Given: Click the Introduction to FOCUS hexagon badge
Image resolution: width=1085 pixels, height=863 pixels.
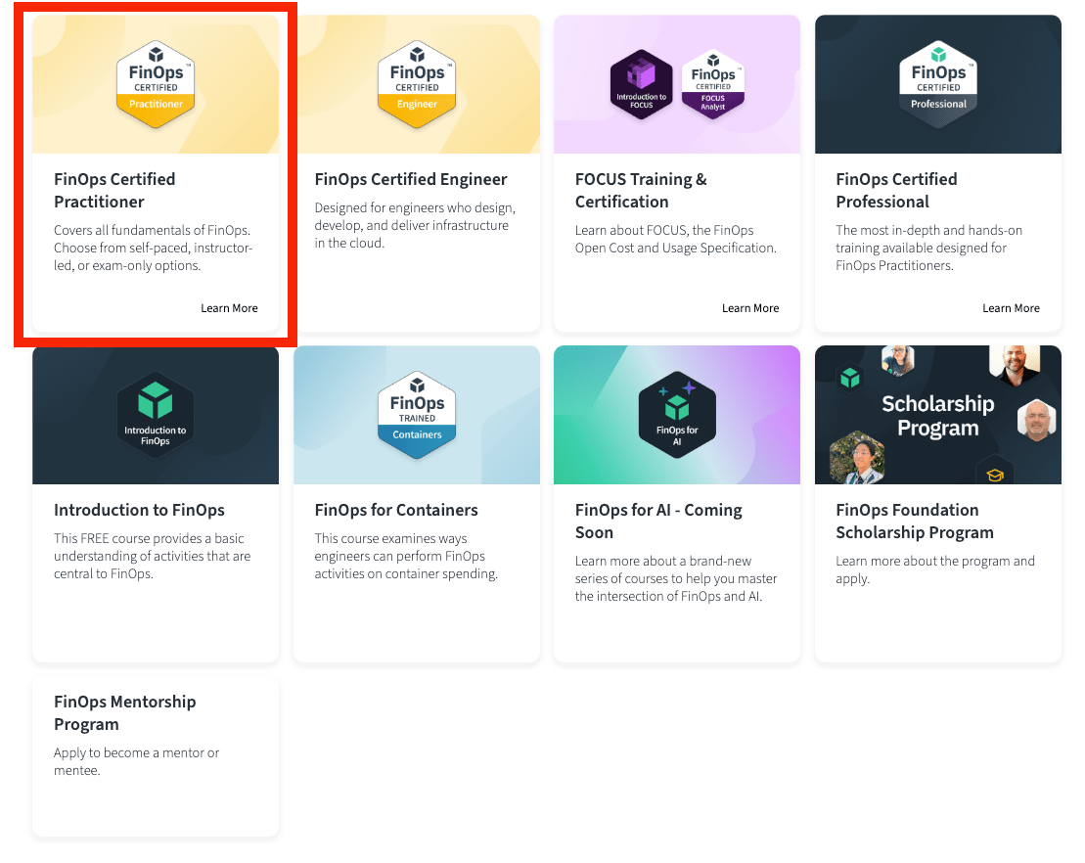Looking at the screenshot, I should pos(642,84).
